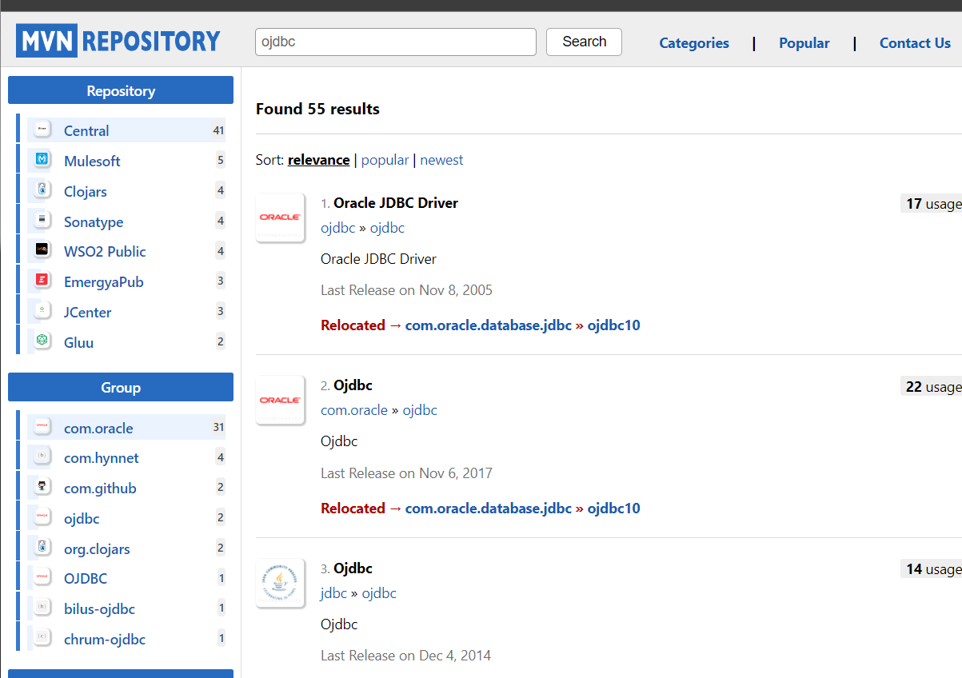Click the EmergyaPub repository icon

(x=42, y=281)
